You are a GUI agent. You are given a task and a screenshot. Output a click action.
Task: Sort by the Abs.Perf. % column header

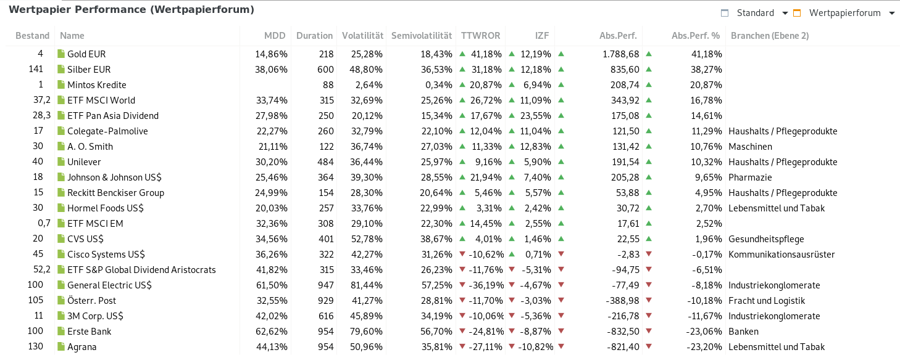696,36
